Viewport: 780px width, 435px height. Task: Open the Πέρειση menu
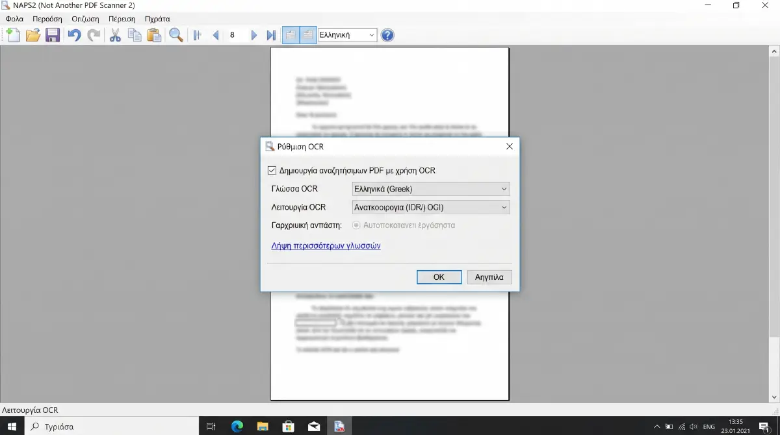(122, 19)
